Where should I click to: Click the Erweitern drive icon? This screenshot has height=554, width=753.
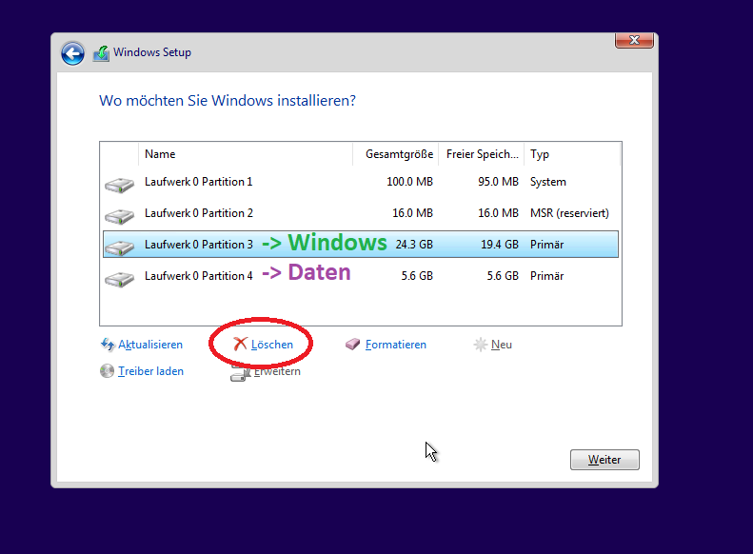pyautogui.click(x=240, y=373)
